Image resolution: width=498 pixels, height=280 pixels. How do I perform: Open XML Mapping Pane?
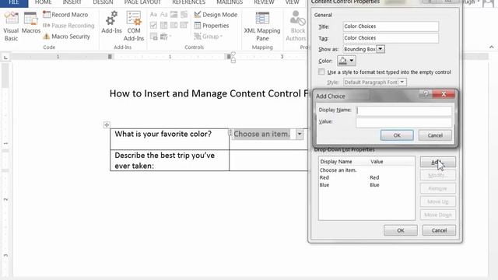(262, 26)
